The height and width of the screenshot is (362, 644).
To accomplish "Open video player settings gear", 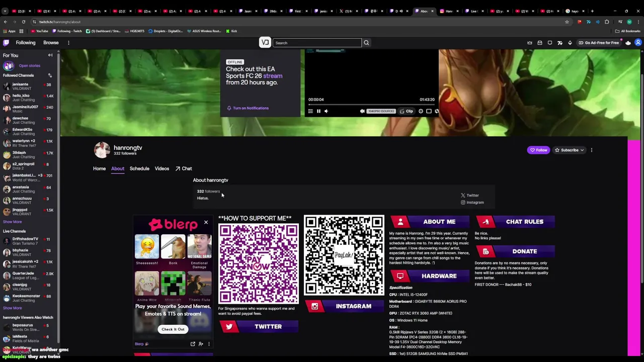I will click(421, 111).
